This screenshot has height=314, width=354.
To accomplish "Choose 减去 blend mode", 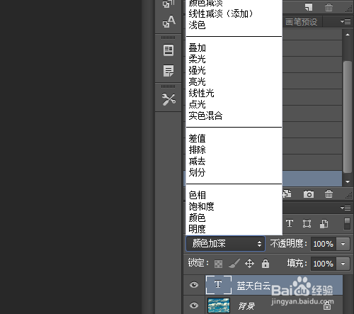I will [198, 161].
